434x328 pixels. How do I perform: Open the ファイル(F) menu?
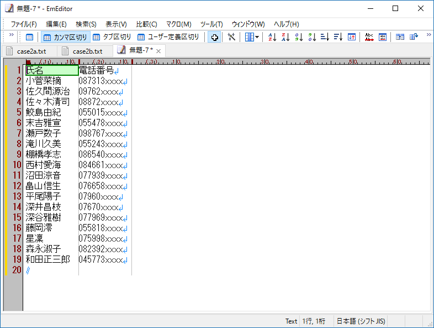[24, 24]
